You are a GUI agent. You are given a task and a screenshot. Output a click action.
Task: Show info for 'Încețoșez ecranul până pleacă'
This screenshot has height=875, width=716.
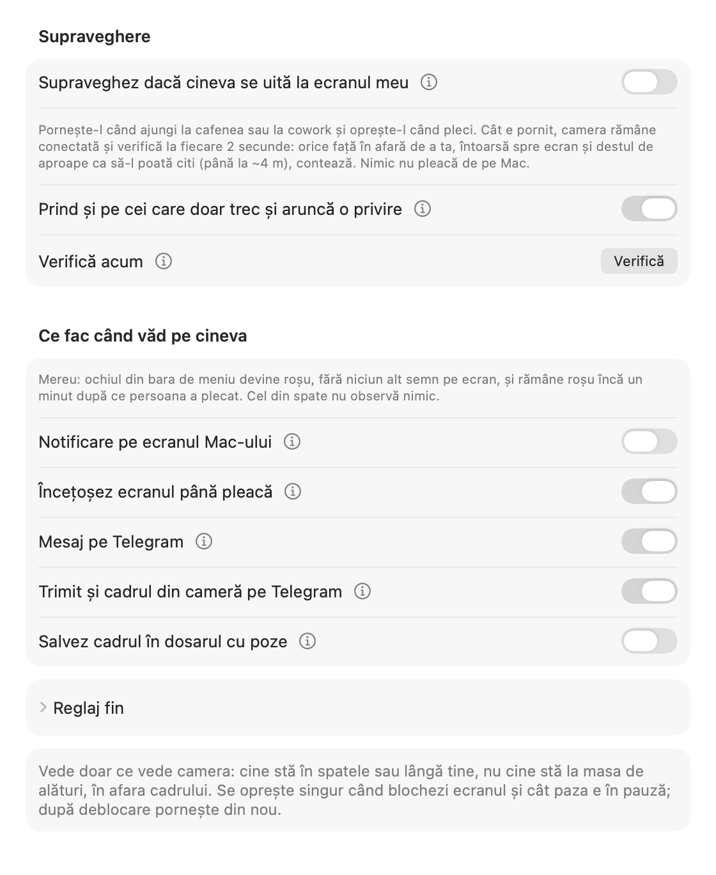293,492
